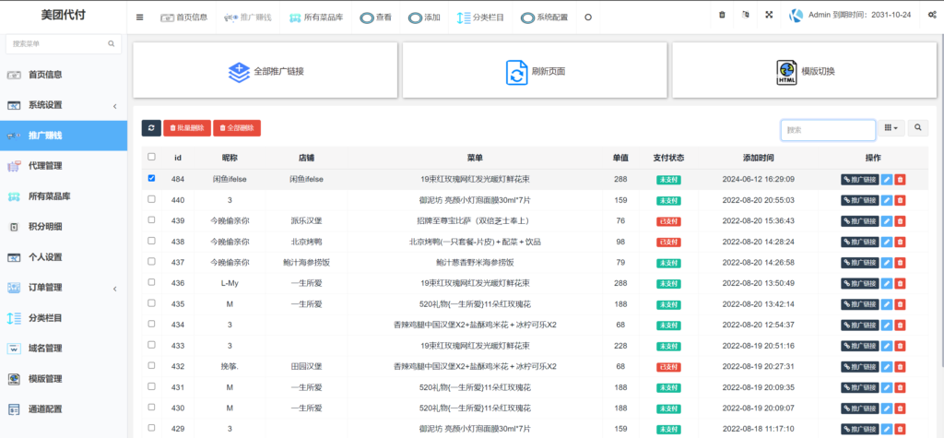Click the trash icon in top header
The width and height of the screenshot is (944, 438).
point(722,16)
